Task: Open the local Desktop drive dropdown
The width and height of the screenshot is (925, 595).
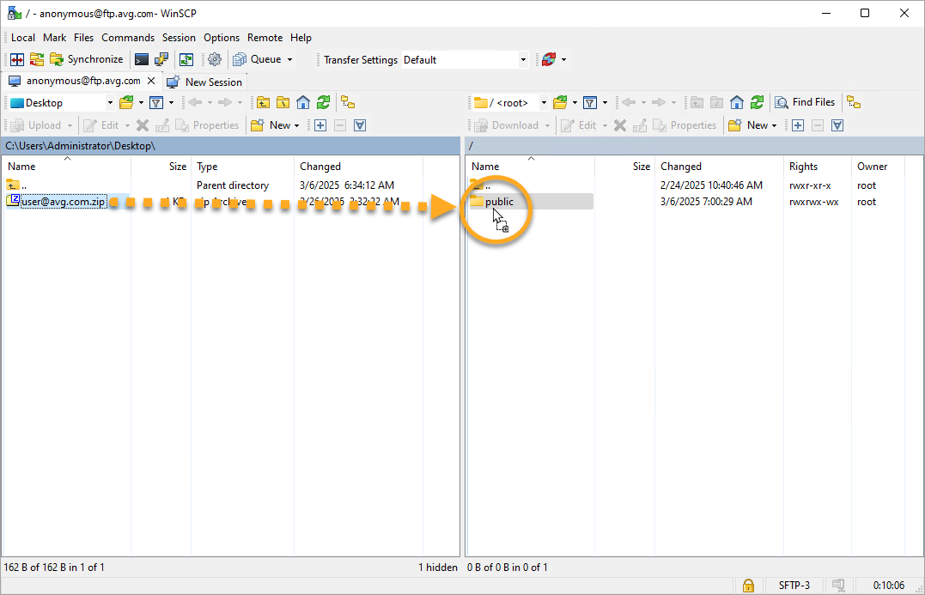Action: click(110, 103)
